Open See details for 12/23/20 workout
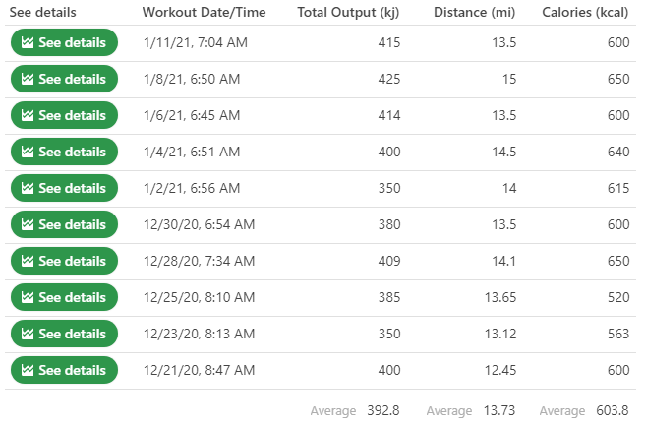645x429 pixels. click(64, 335)
